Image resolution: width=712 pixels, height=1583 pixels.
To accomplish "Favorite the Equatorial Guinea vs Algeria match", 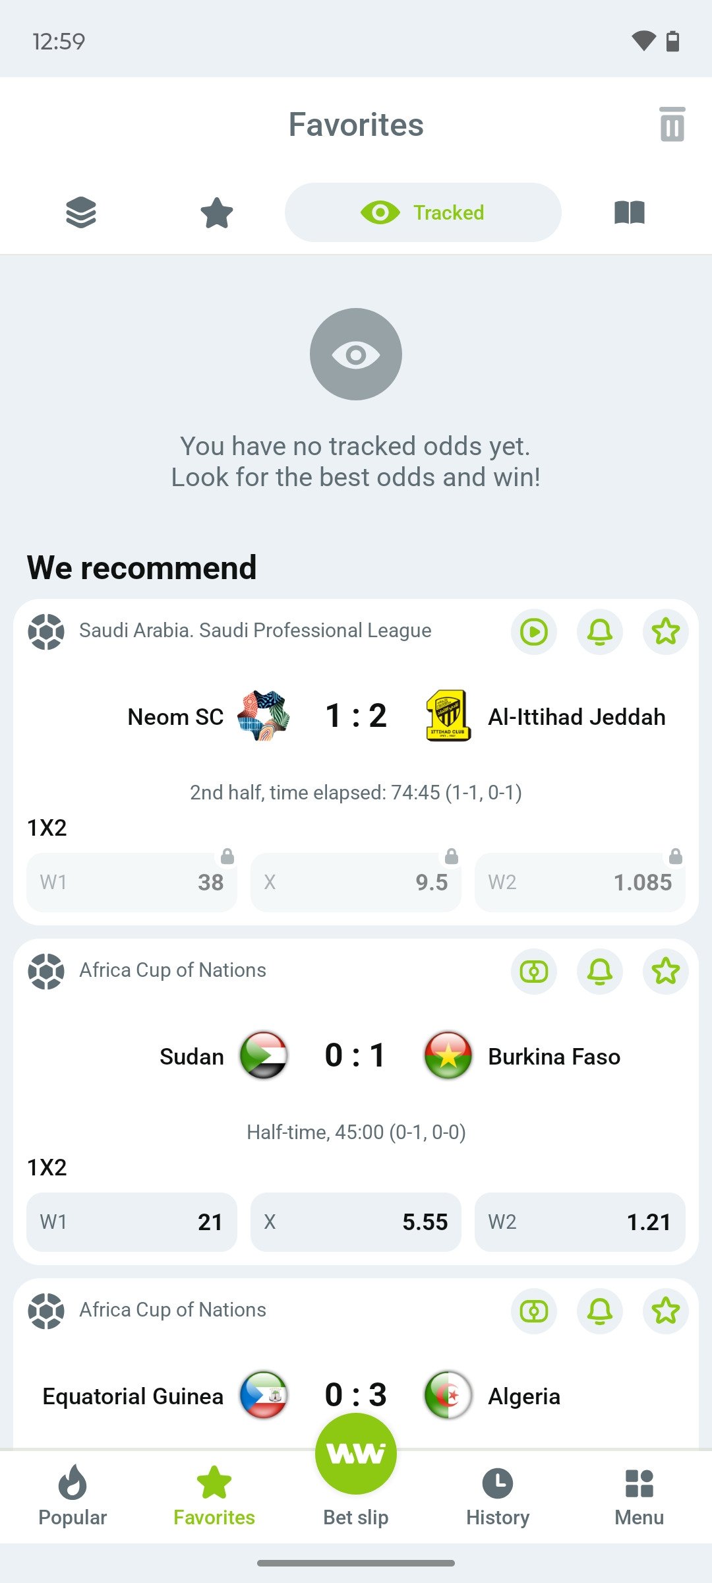I will [x=666, y=1311].
